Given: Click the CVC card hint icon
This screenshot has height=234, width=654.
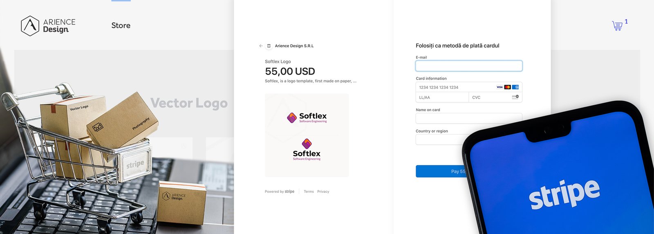Looking at the screenshot, I should point(515,97).
